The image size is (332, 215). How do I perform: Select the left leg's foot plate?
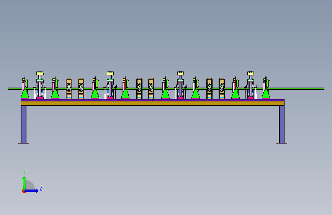23,143
